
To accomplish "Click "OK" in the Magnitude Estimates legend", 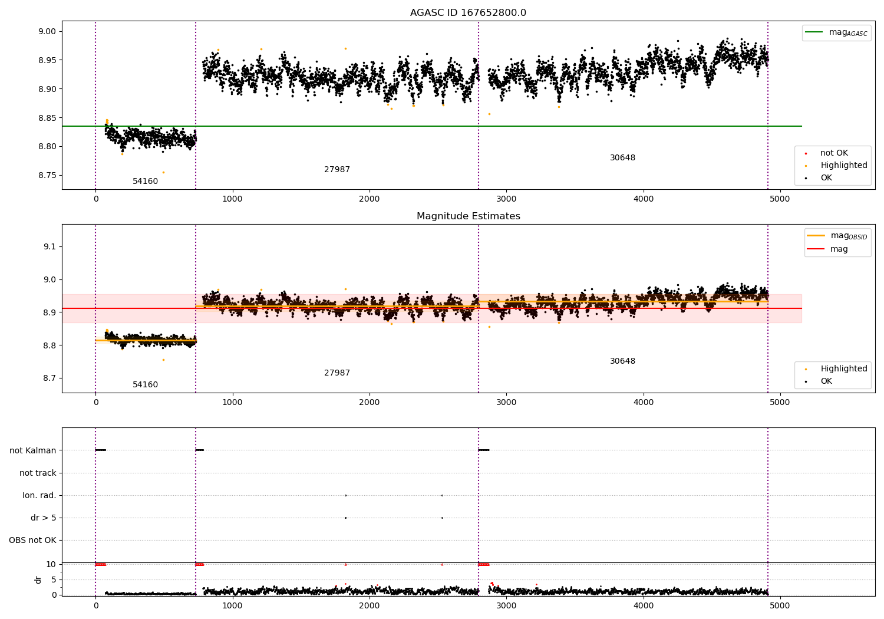I will click(826, 381).
